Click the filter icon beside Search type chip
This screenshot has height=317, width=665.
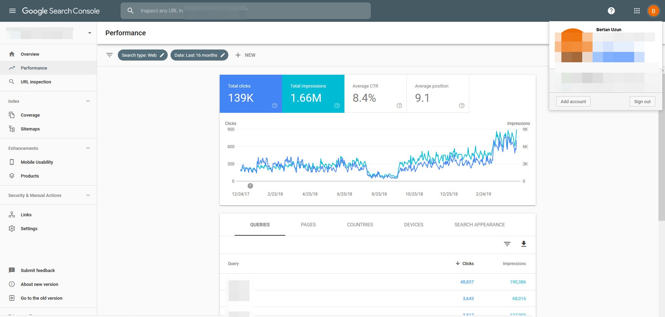(110, 55)
